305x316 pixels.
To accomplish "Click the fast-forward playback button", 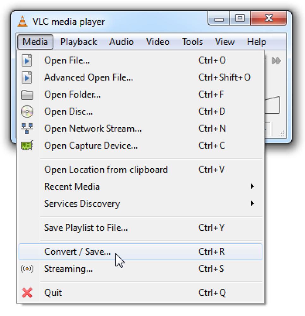I will pyautogui.click(x=276, y=61).
